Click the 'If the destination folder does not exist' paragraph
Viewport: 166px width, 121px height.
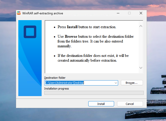coord(93,58)
